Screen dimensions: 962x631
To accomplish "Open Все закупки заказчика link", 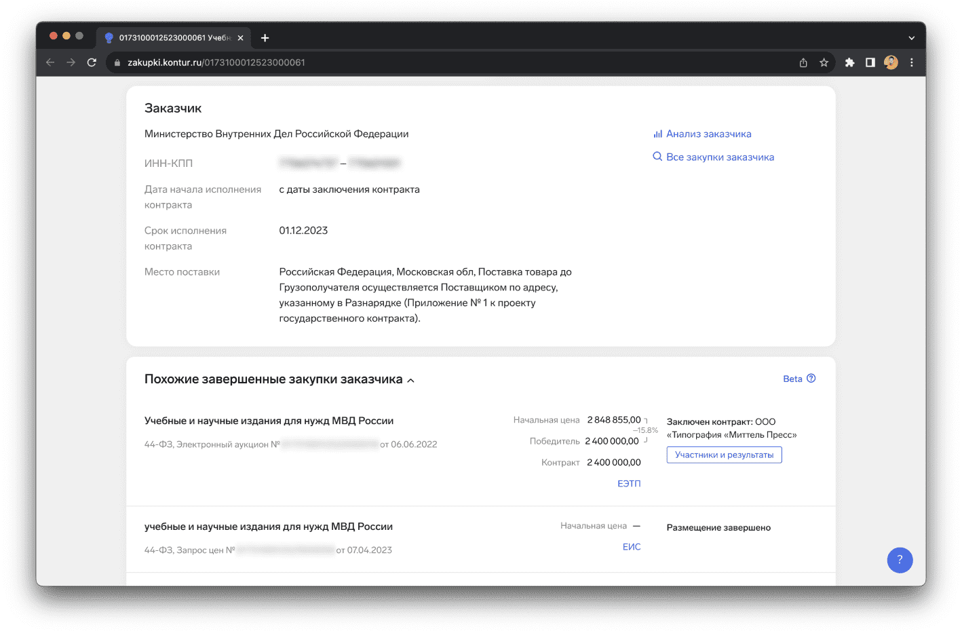I will tap(719, 157).
